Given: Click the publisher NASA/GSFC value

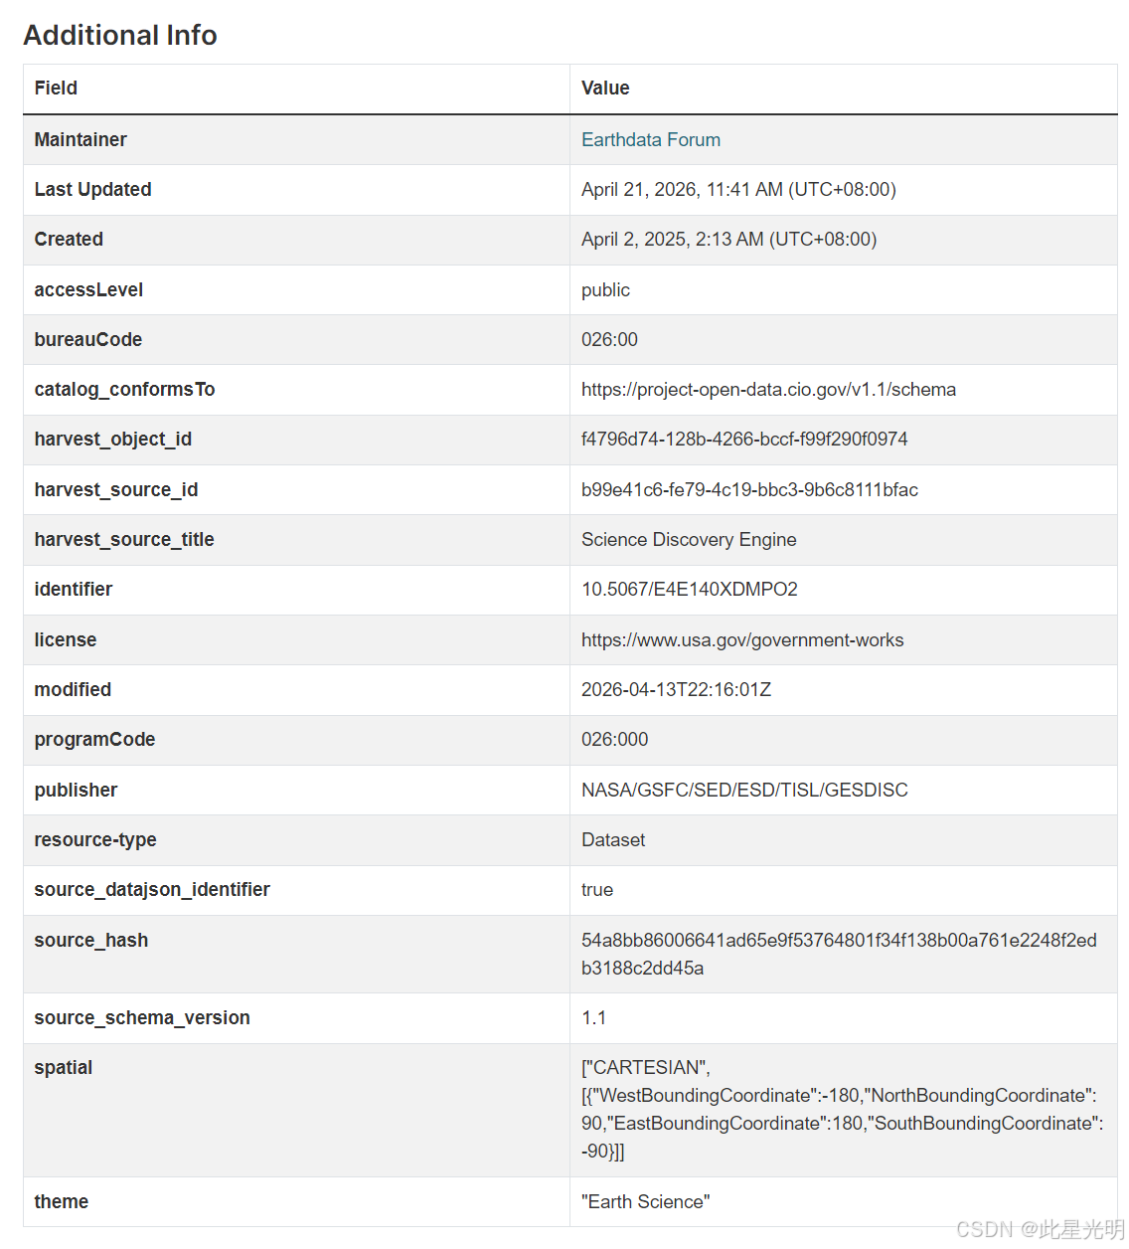Looking at the screenshot, I should (x=744, y=791).
